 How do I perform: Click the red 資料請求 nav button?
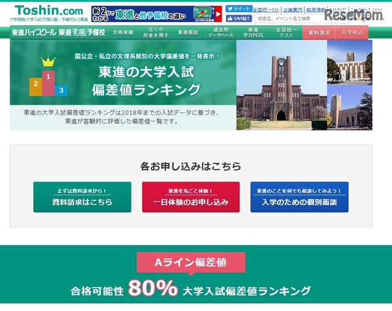(318, 32)
